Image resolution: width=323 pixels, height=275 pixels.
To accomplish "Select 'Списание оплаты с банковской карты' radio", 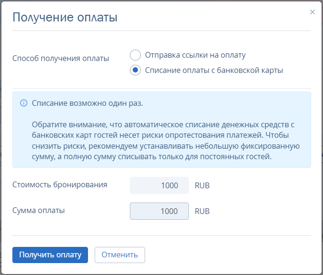I will tap(136, 70).
